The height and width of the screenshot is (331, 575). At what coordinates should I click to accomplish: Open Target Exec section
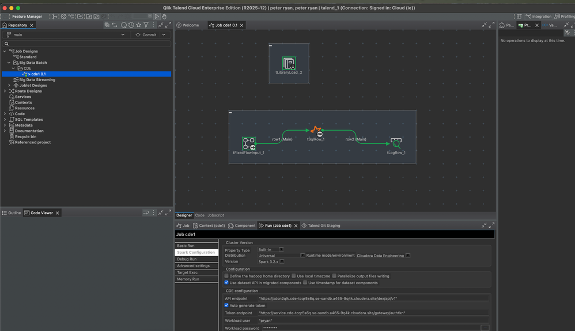click(x=196, y=272)
